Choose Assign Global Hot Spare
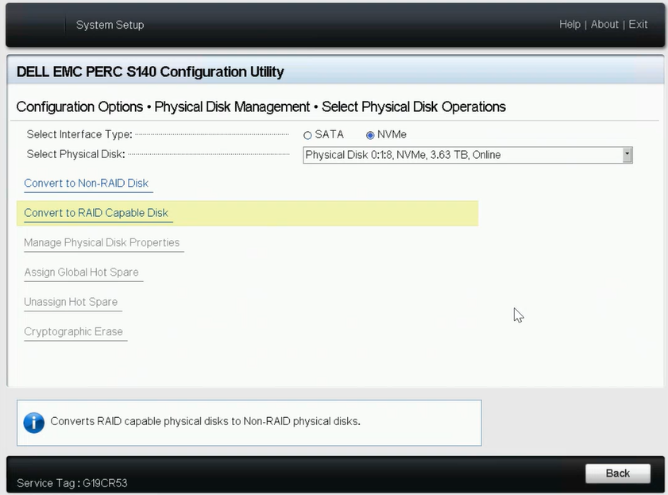The image size is (668, 495). pos(81,273)
